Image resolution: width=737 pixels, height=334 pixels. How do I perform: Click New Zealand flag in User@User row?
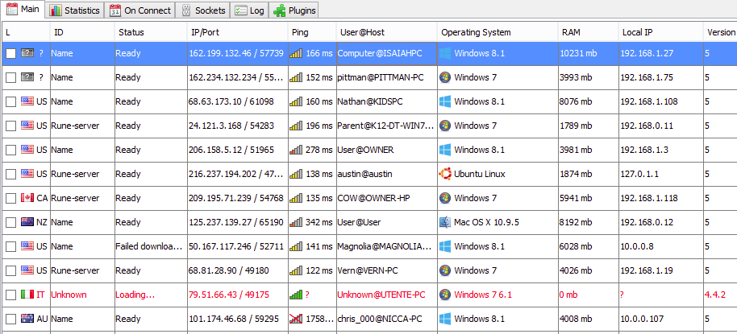point(27,222)
